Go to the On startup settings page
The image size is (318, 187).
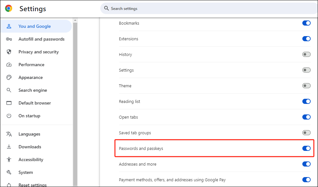pyautogui.click(x=29, y=116)
